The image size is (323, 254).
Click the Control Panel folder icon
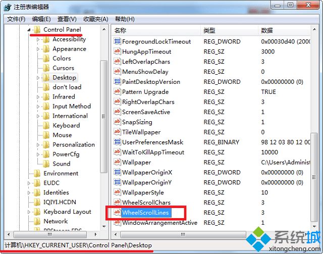pyautogui.click(x=37, y=30)
